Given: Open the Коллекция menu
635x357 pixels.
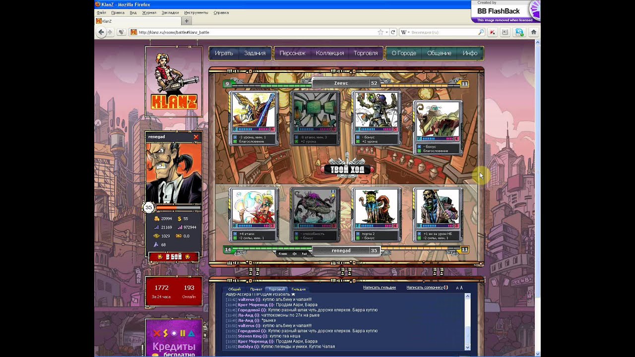Looking at the screenshot, I should tap(330, 53).
